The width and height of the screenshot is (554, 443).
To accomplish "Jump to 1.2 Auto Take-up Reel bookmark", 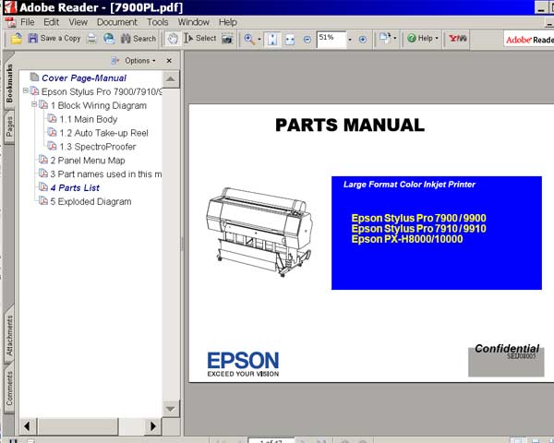I will pyautogui.click(x=103, y=133).
